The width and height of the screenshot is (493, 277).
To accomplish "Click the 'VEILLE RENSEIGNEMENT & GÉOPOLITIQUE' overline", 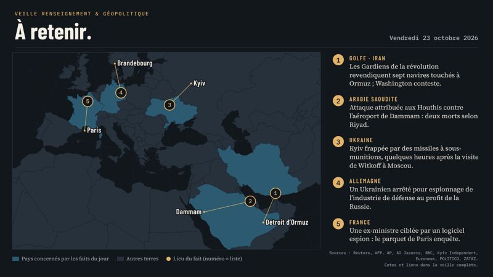I will (x=82, y=14).
